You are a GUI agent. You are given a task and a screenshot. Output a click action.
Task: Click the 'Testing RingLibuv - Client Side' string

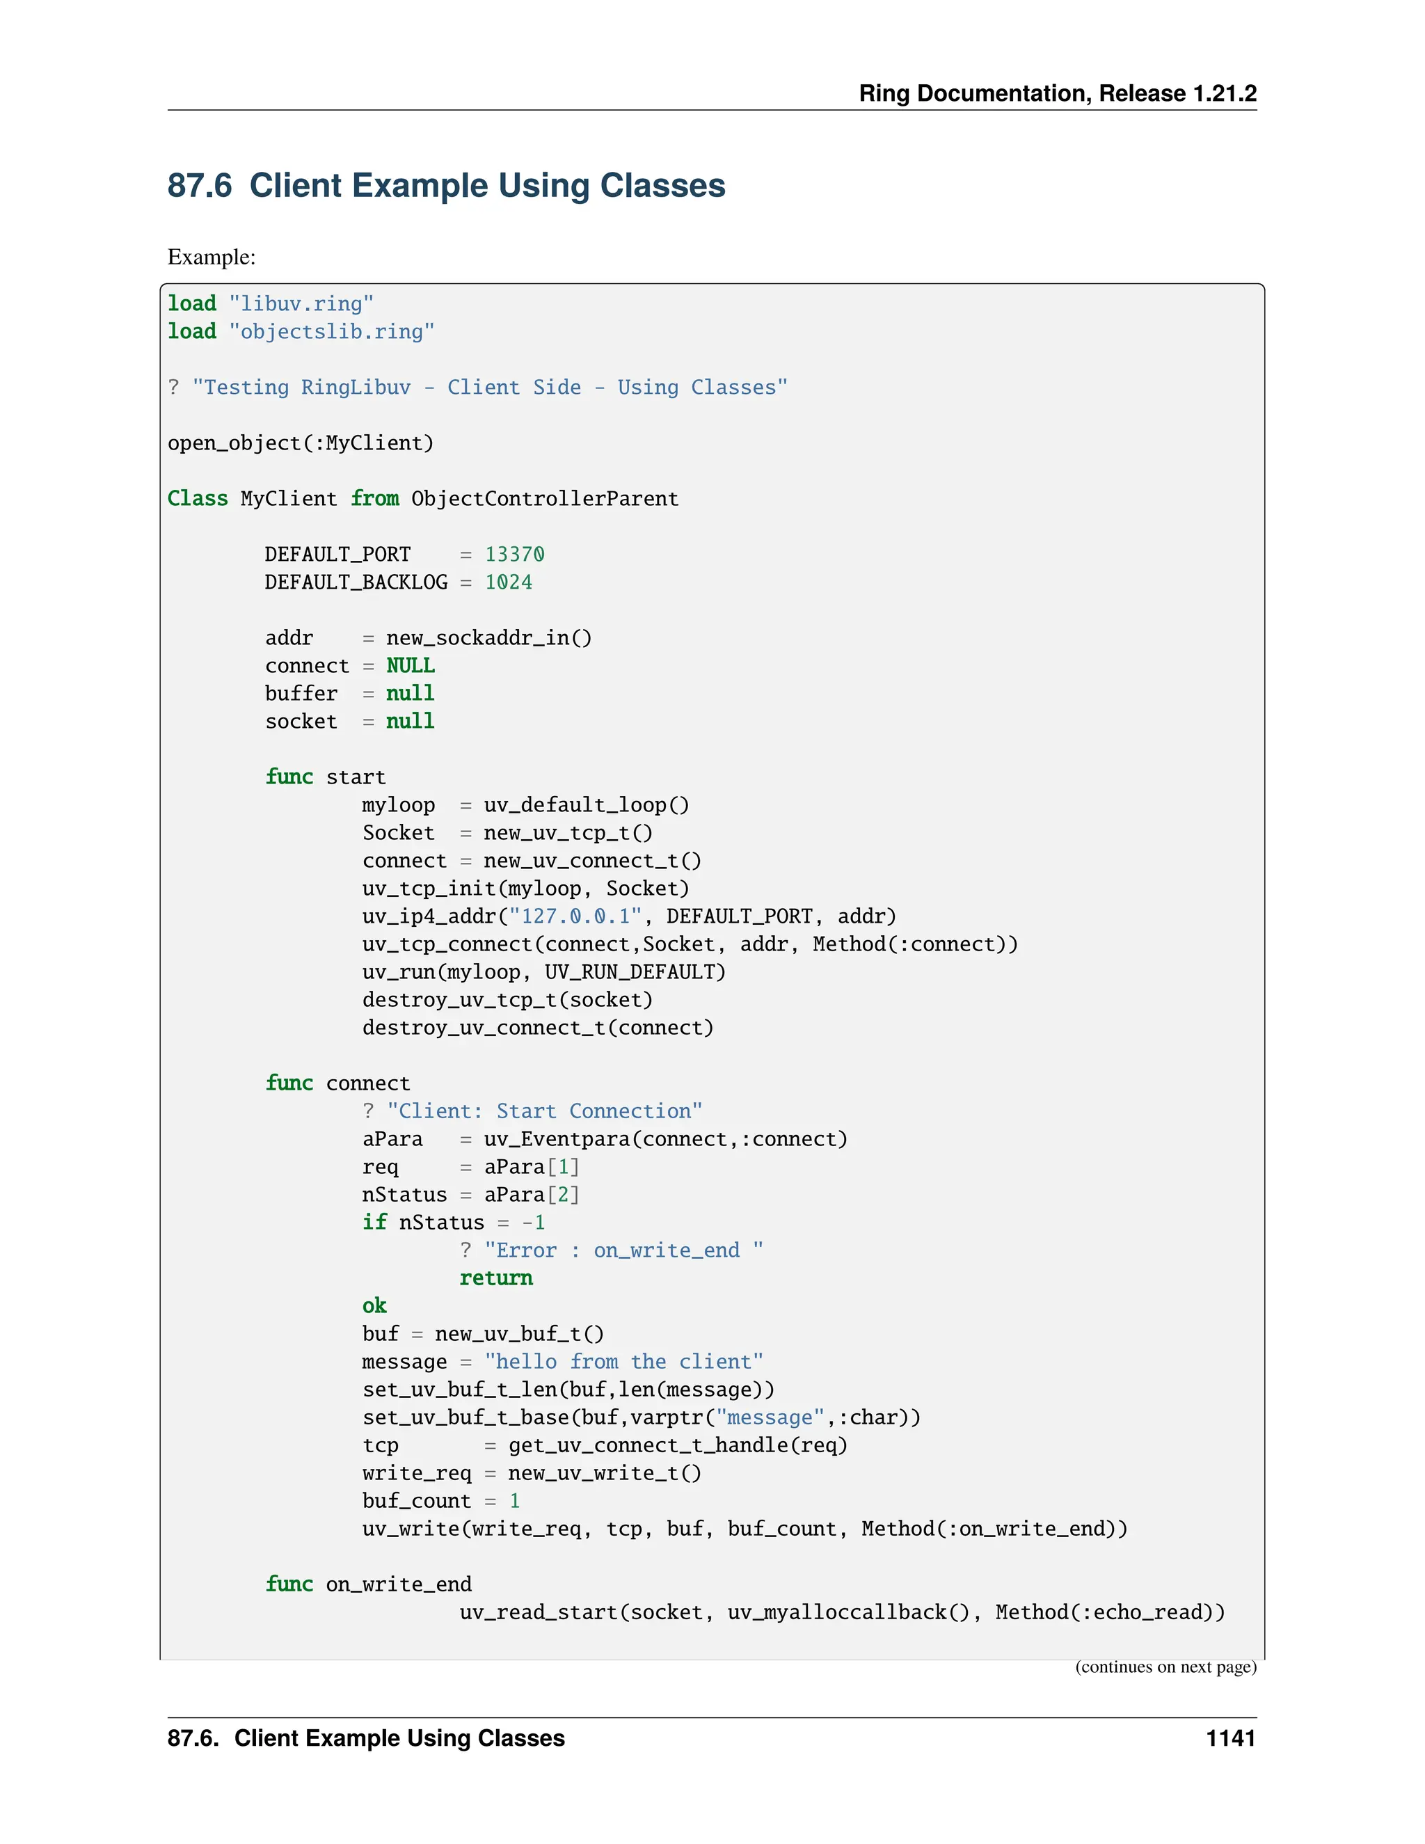point(490,388)
